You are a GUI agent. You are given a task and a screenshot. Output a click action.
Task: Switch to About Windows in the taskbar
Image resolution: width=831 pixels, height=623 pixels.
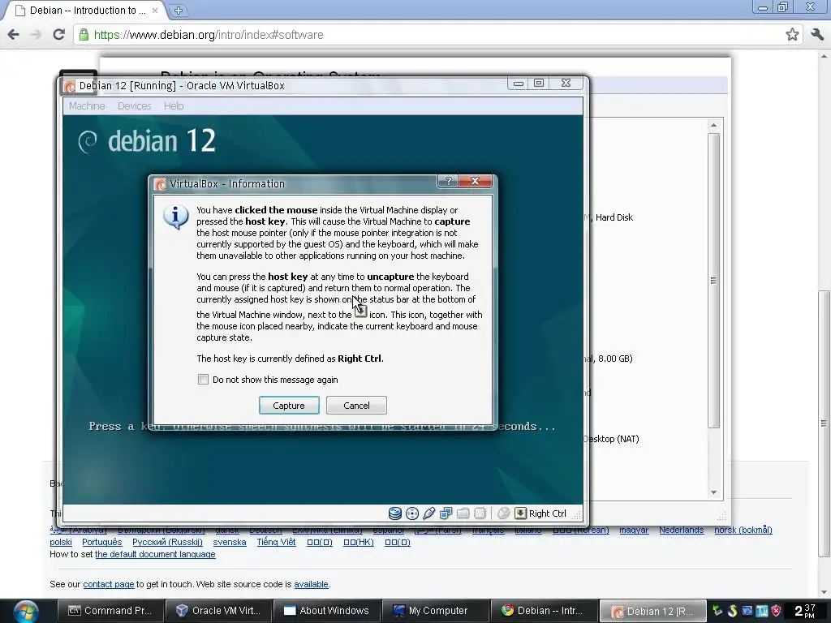326,611
